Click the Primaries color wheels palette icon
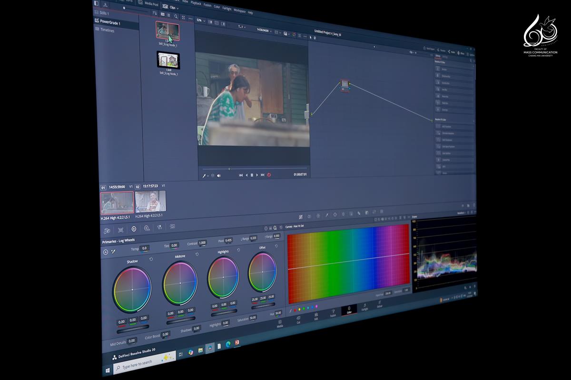Viewport: 571px width, 380px height. point(134,229)
